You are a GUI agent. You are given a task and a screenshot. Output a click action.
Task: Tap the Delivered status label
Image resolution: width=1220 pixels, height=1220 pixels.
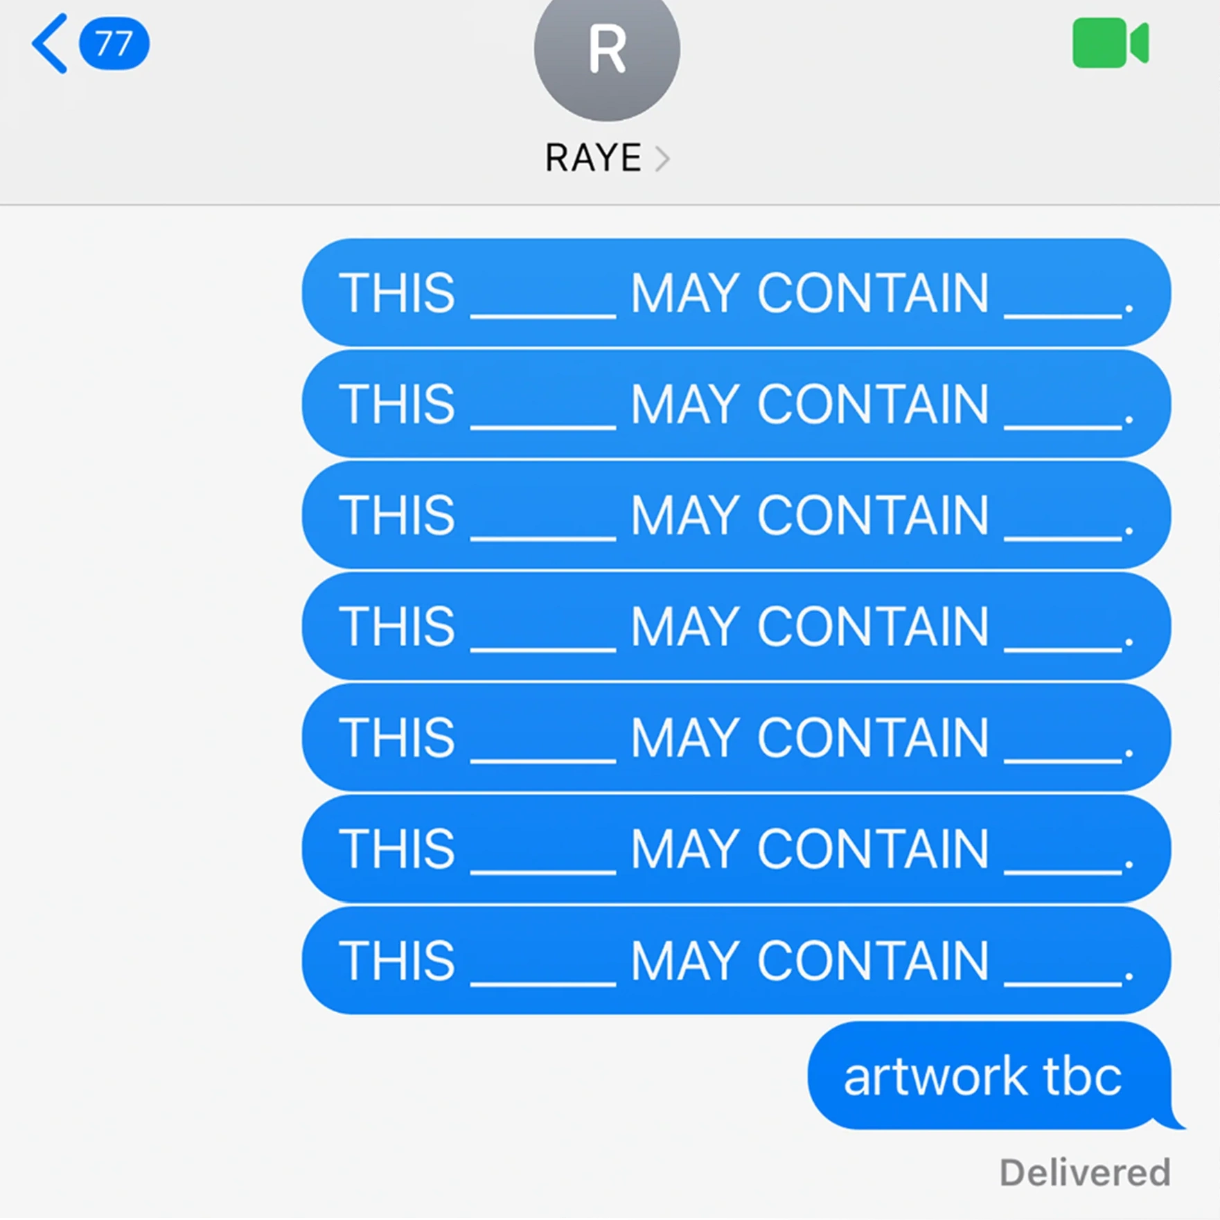(x=1085, y=1173)
